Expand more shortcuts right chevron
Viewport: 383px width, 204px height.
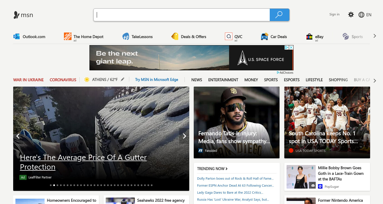point(375,36)
